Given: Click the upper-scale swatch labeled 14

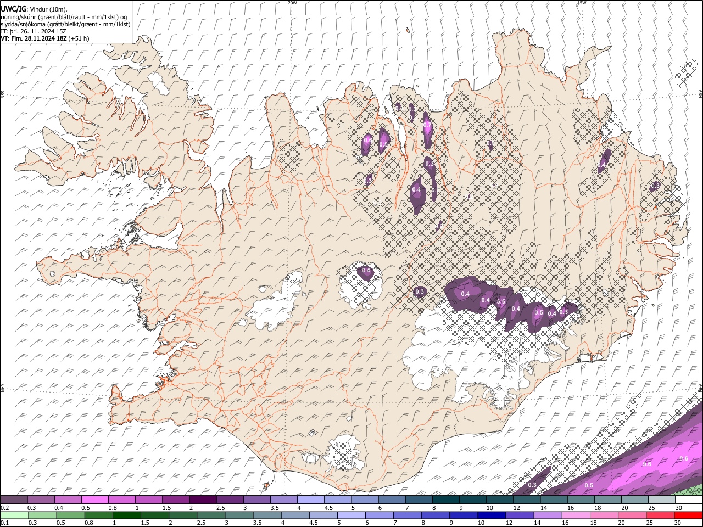Looking at the screenshot, I should click(x=554, y=500).
